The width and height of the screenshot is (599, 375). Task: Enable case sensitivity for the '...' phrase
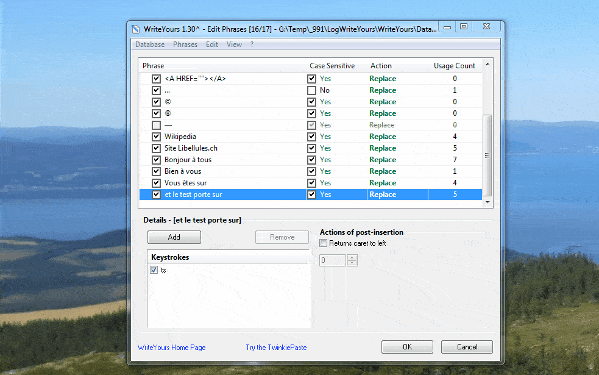click(x=312, y=90)
